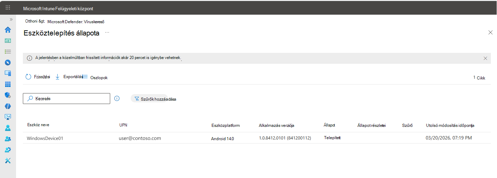Viewport: 497px width, 178px height.
Task: Open Apps grid icon in sidebar
Action: [x=8, y=84]
